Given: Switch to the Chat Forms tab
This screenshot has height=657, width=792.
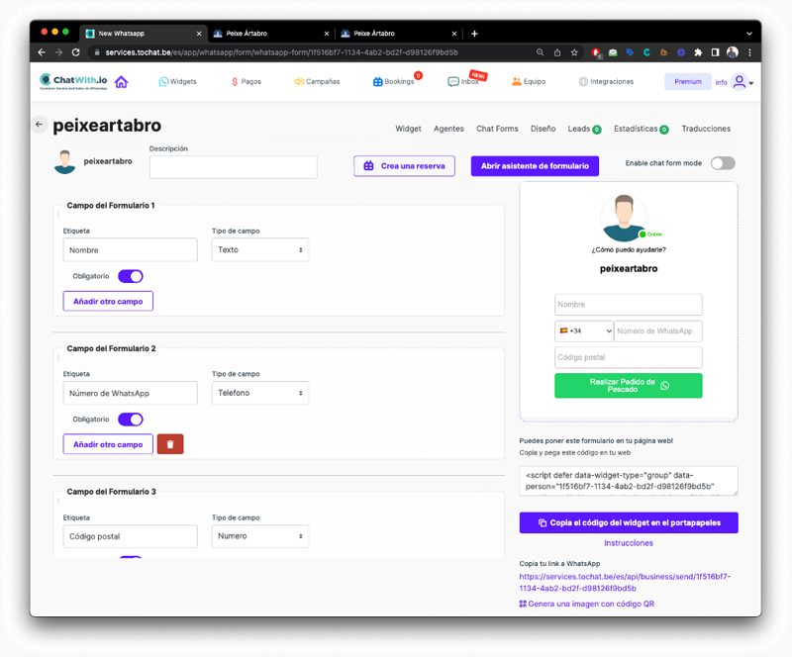Looking at the screenshot, I should coord(497,129).
